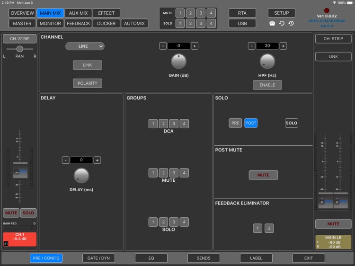355x266 pixels.
Task: Decrease HPF value with minus button
Action: coord(252,46)
